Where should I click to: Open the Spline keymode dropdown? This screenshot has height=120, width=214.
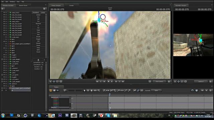[x=156, y=90]
